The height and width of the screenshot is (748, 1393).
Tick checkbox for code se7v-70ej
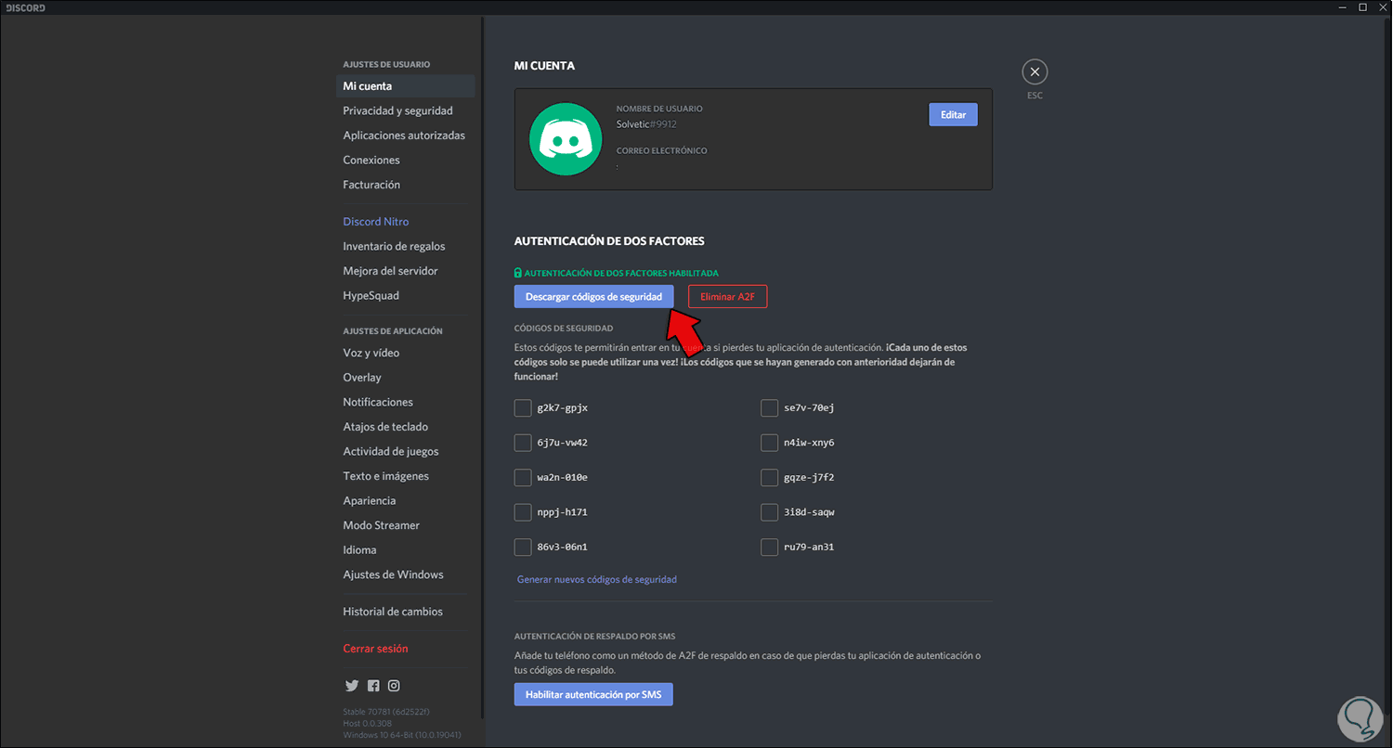pyautogui.click(x=769, y=408)
